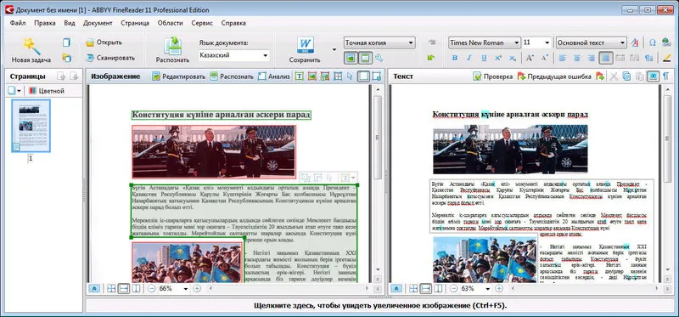Open the Сервис menu
Image resolution: width=679 pixels, height=317 pixels.
pos(202,23)
